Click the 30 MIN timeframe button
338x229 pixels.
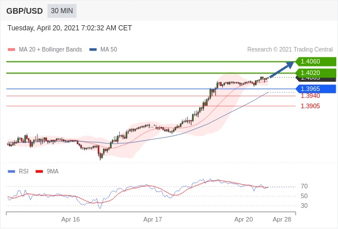(x=62, y=11)
